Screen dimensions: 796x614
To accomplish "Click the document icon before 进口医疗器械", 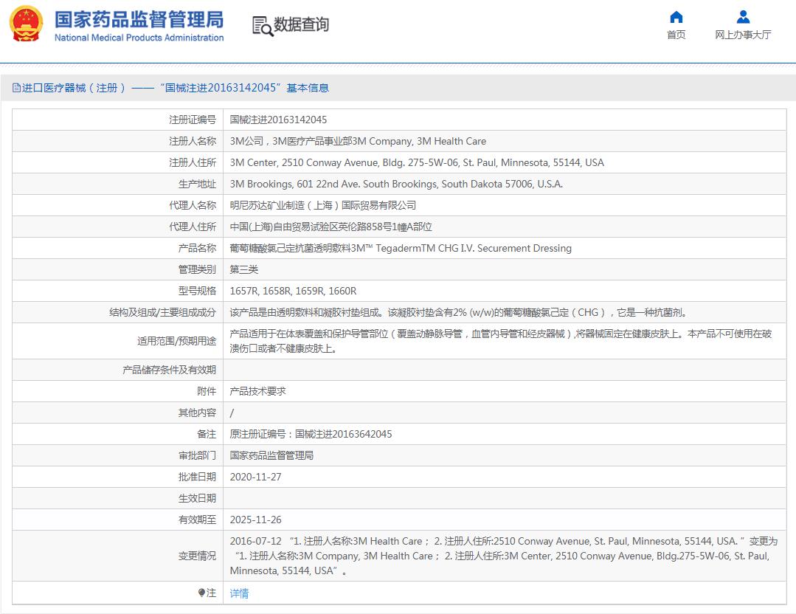I will pyautogui.click(x=16, y=88).
